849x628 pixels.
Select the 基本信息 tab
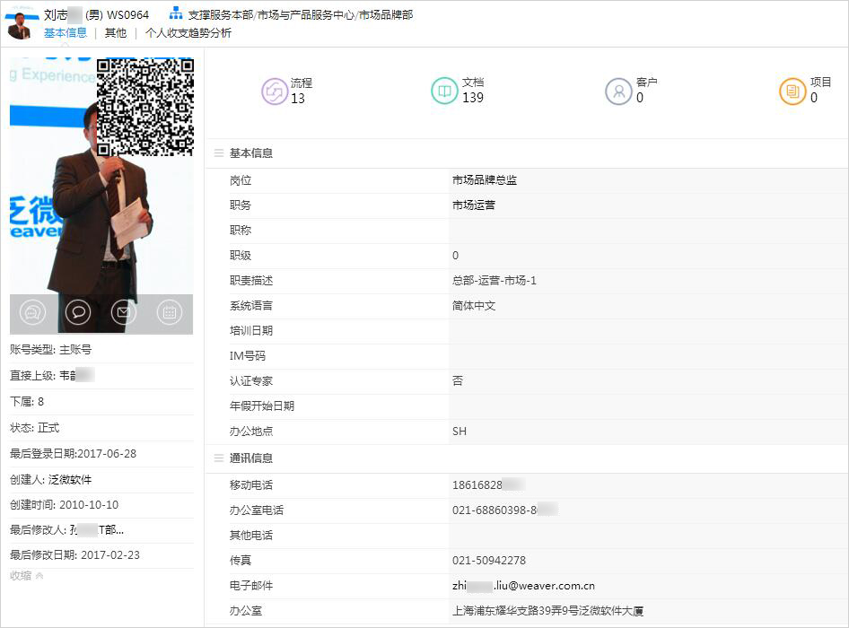coord(66,33)
